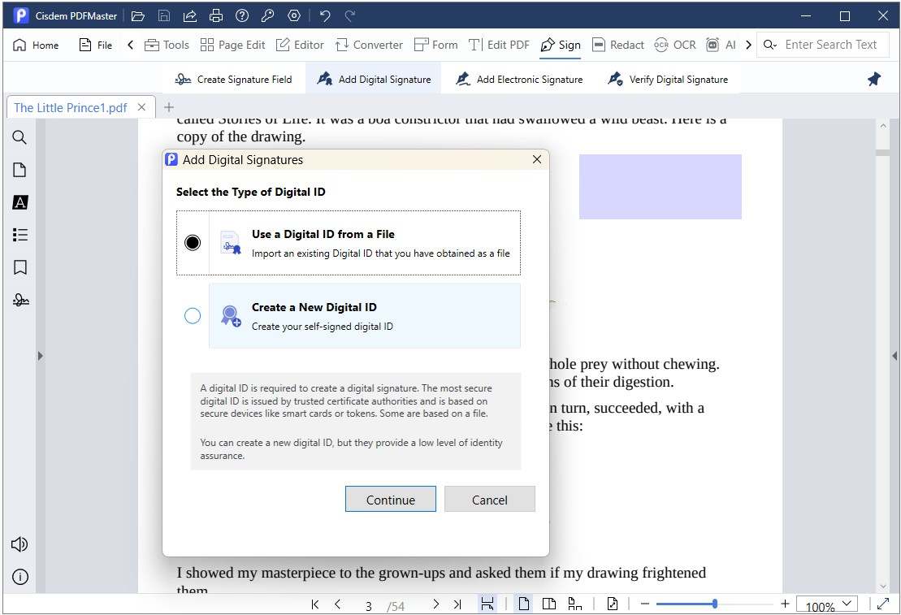The image size is (901, 615).
Task: Open the Create Signature Field tool
Action: [234, 79]
